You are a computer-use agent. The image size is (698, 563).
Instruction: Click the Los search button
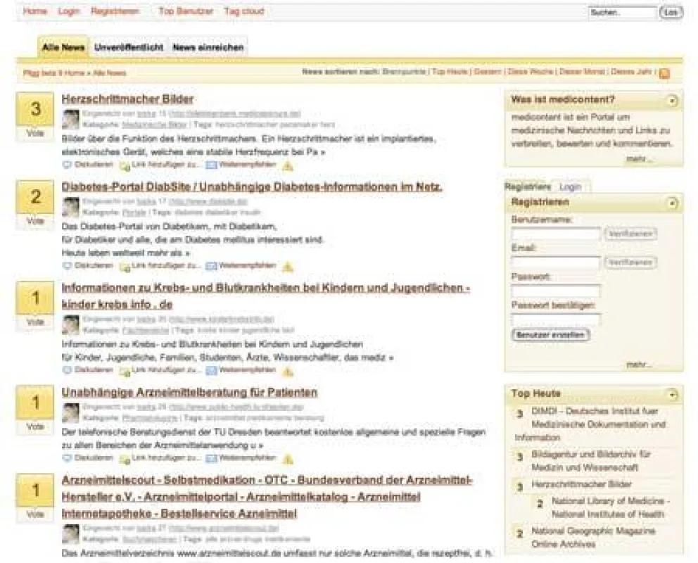[x=671, y=13]
